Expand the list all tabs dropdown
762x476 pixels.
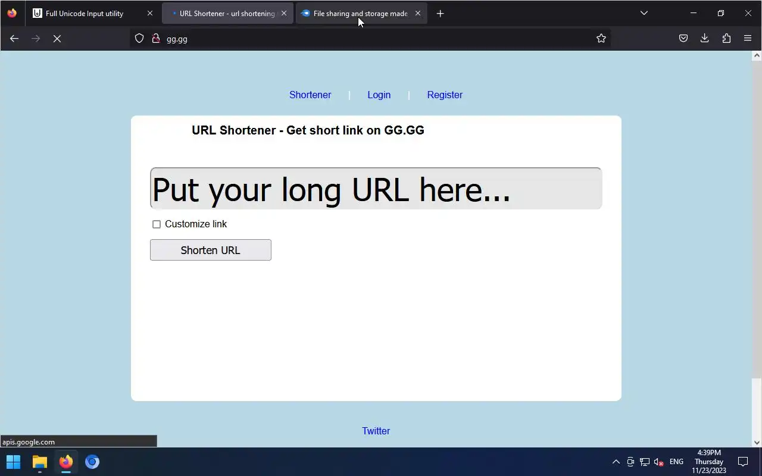(644, 13)
